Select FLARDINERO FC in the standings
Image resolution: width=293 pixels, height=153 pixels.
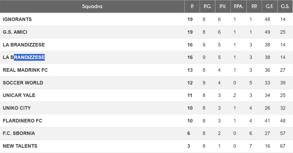point(23,121)
